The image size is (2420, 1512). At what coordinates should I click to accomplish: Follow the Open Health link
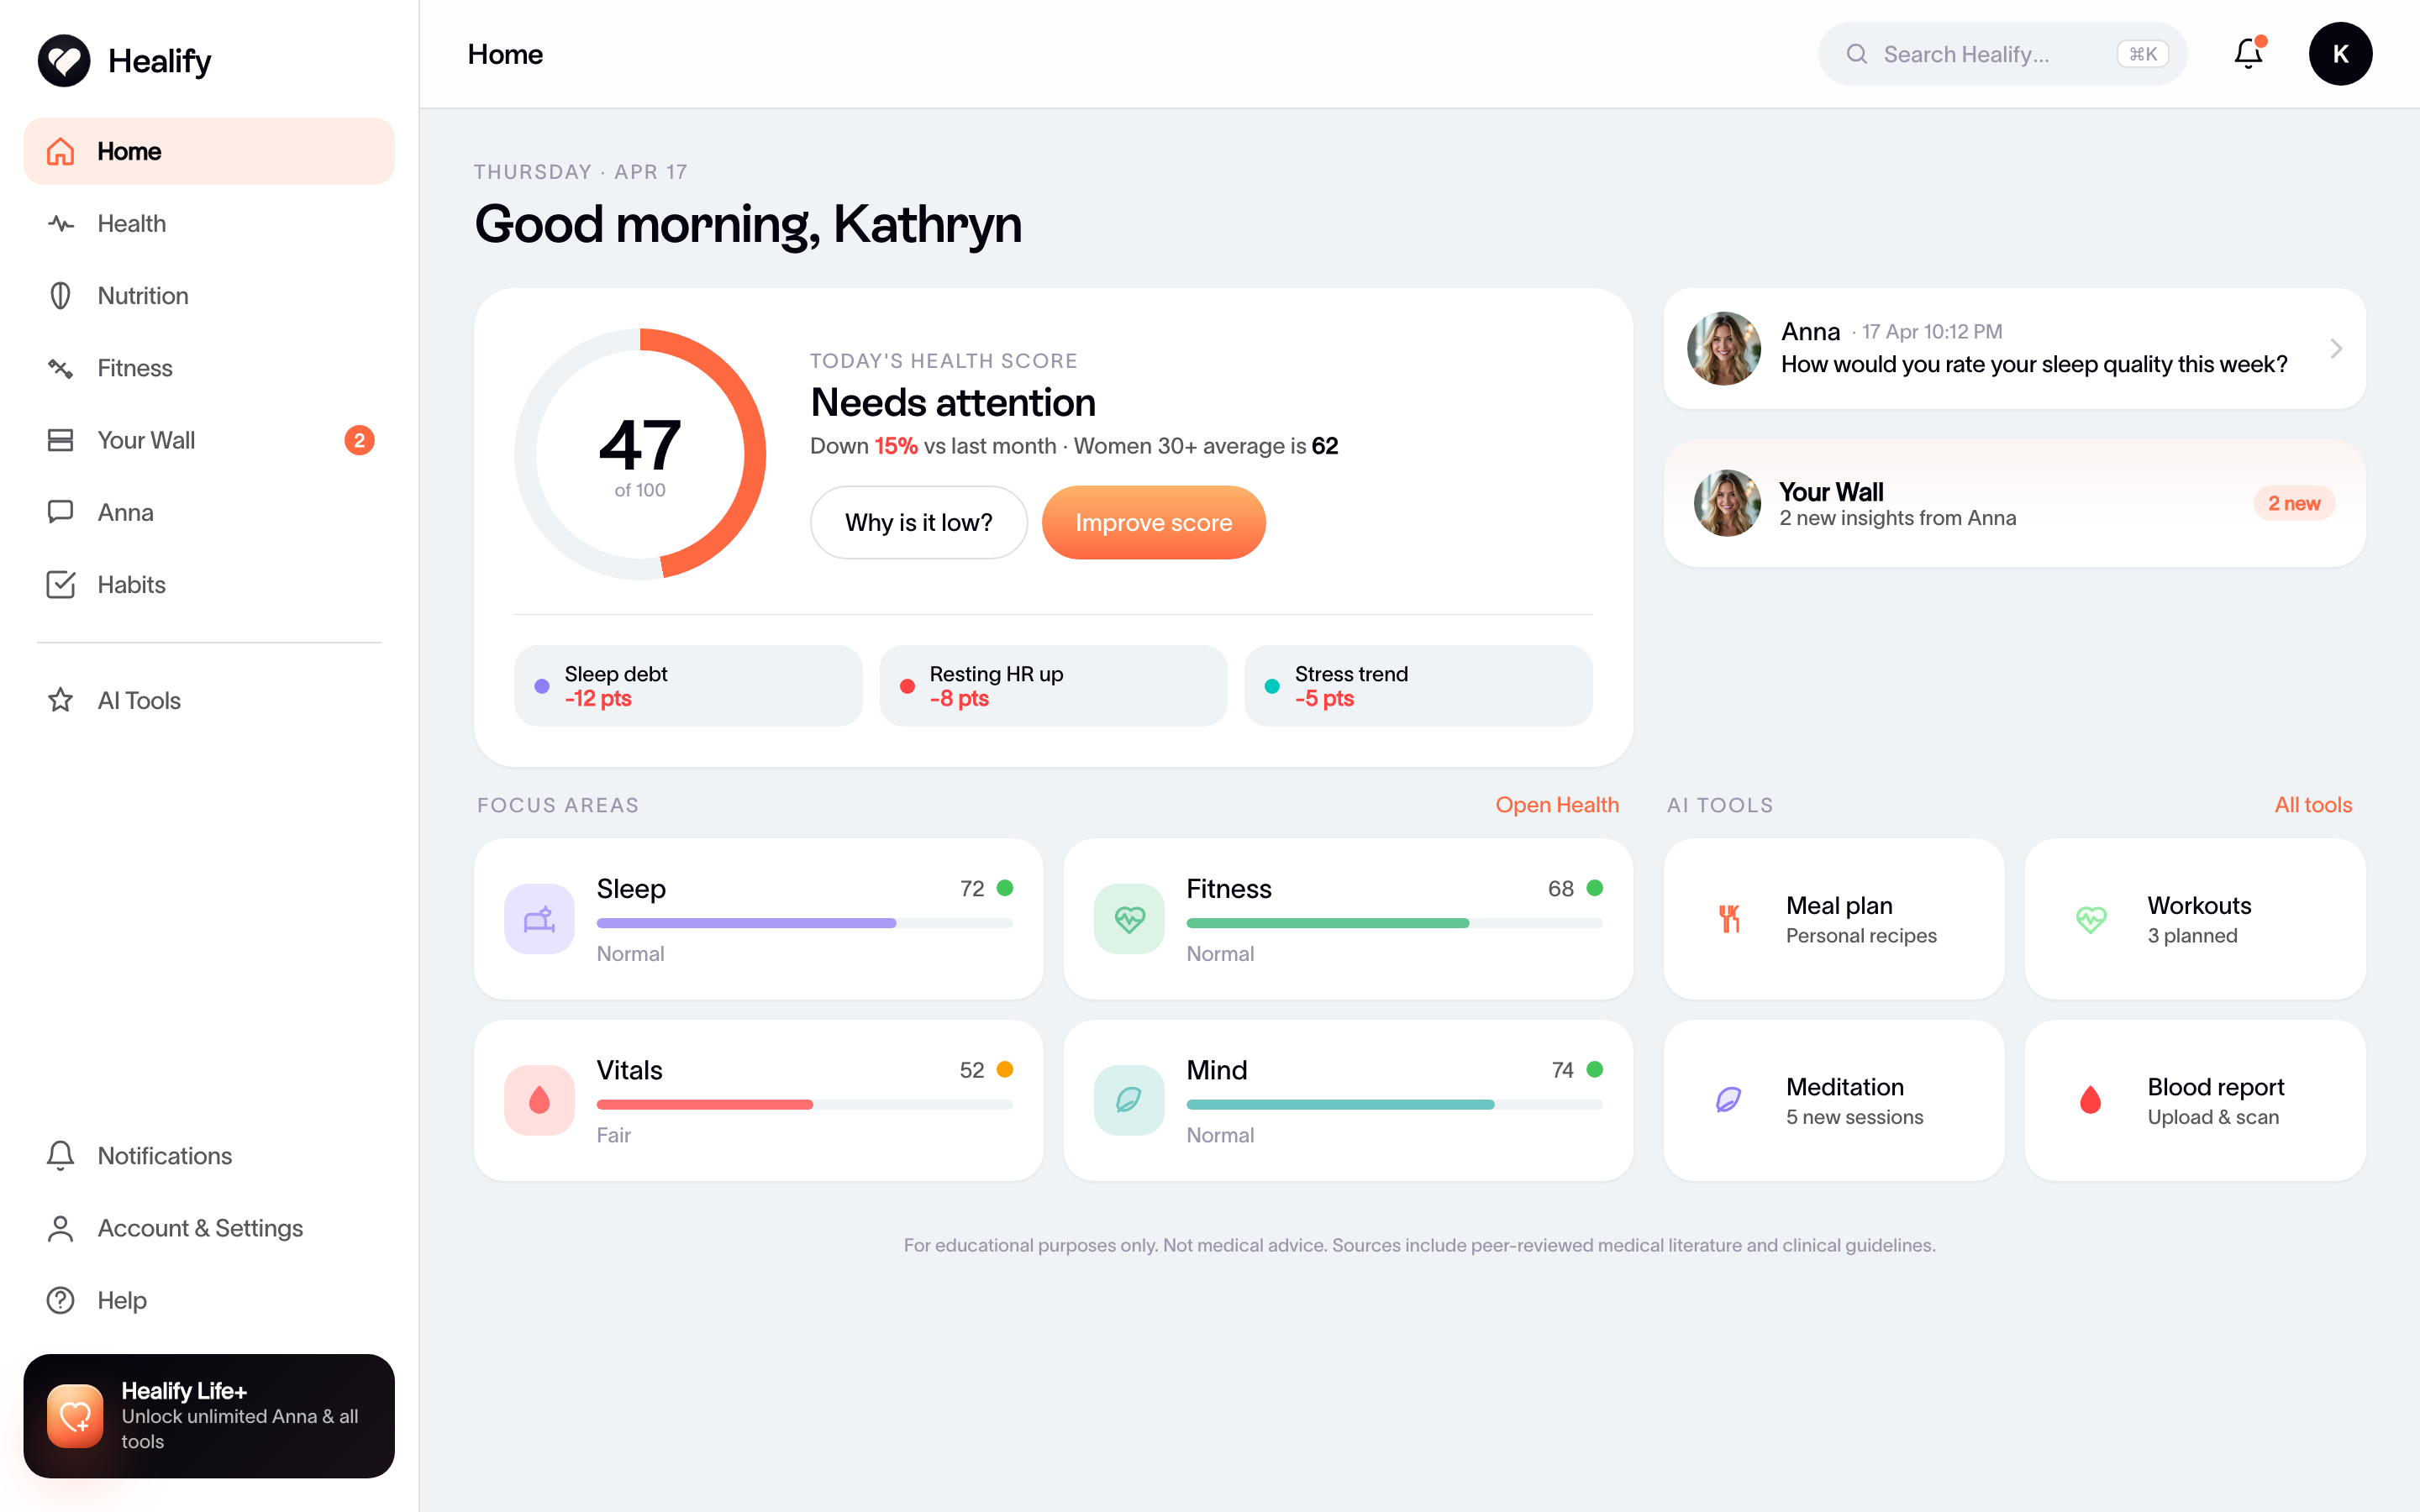1557,805
